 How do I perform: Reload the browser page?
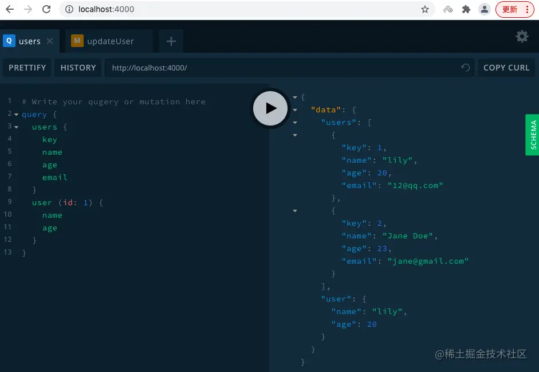46,9
